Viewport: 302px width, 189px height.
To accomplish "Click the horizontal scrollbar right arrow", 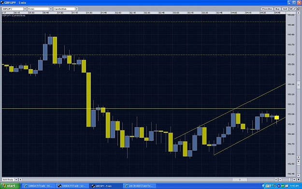I will click(276, 179).
